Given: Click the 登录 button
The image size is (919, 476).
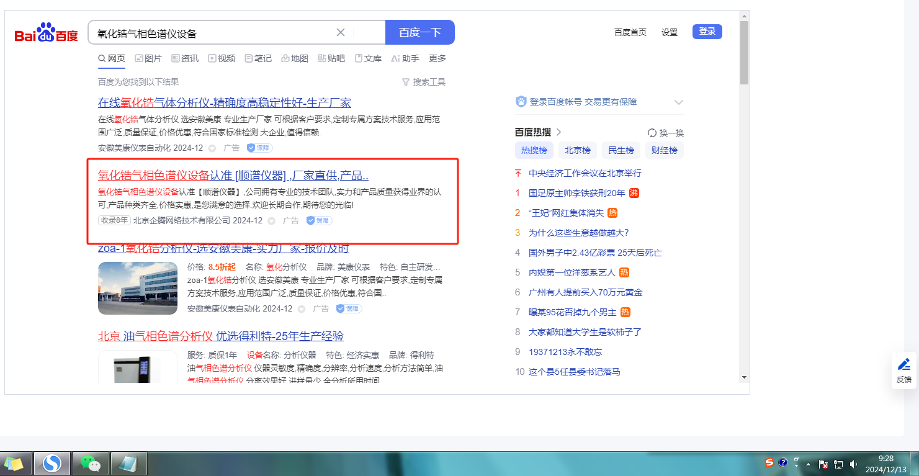Looking at the screenshot, I should (707, 32).
